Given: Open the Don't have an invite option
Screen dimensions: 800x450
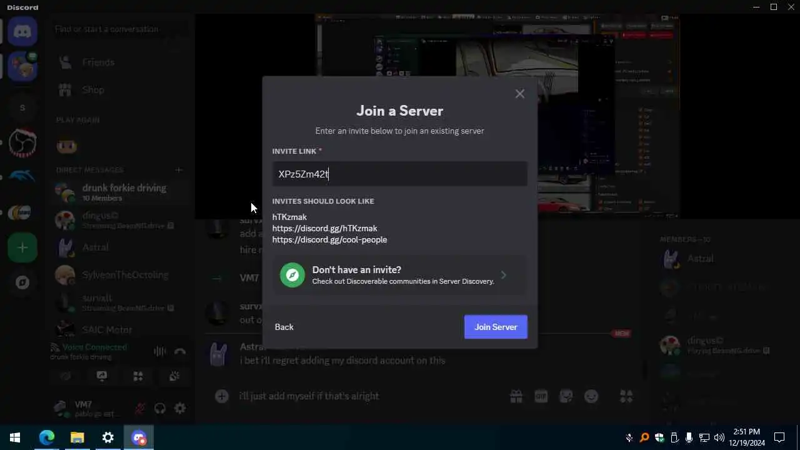Looking at the screenshot, I should (399, 275).
